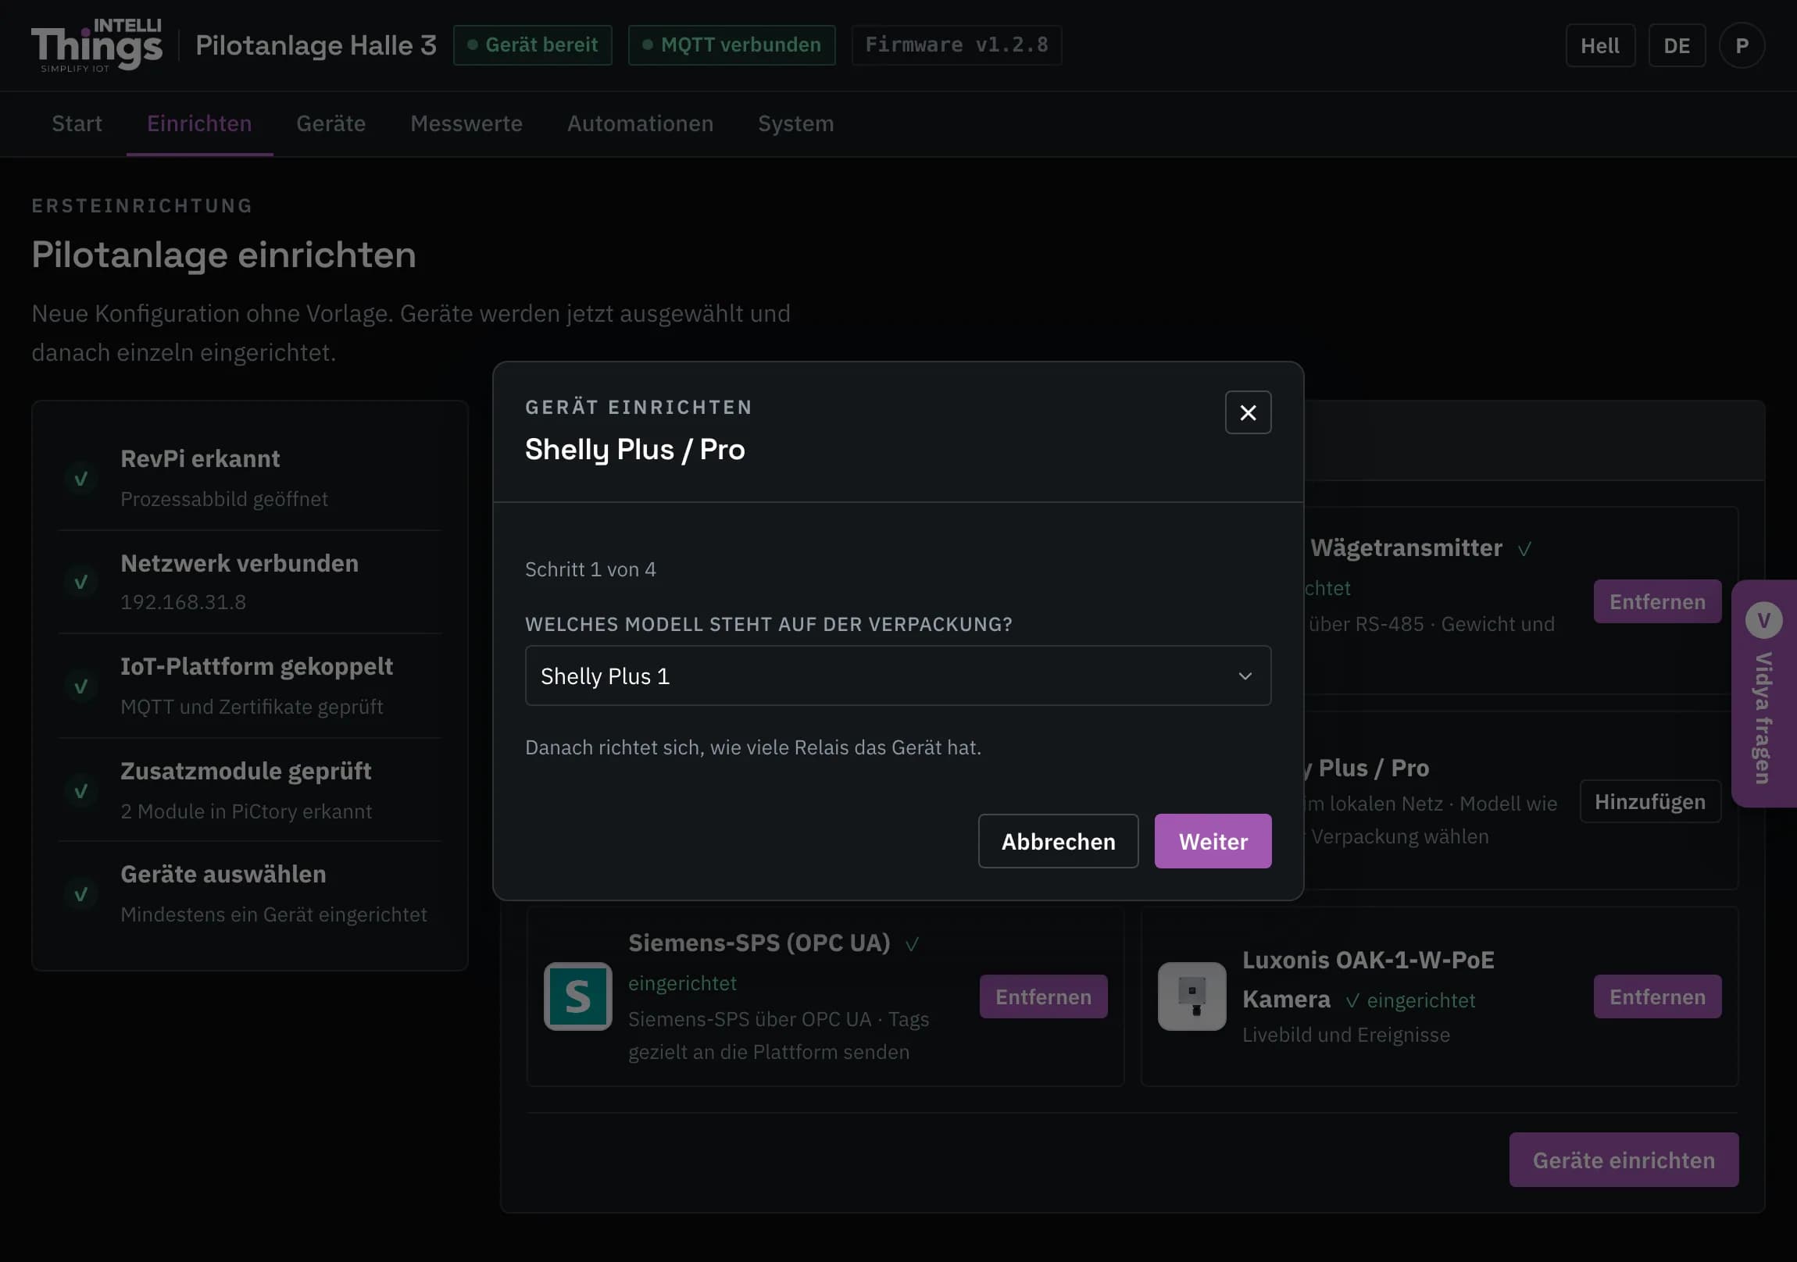Open the IntelliThings logo home link
This screenshot has width=1797, height=1262.
[97, 45]
